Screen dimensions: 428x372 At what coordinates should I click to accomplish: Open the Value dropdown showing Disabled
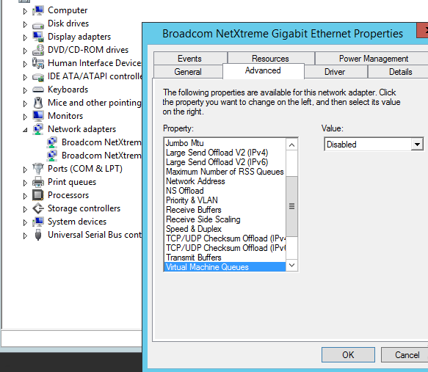pyautogui.click(x=417, y=145)
